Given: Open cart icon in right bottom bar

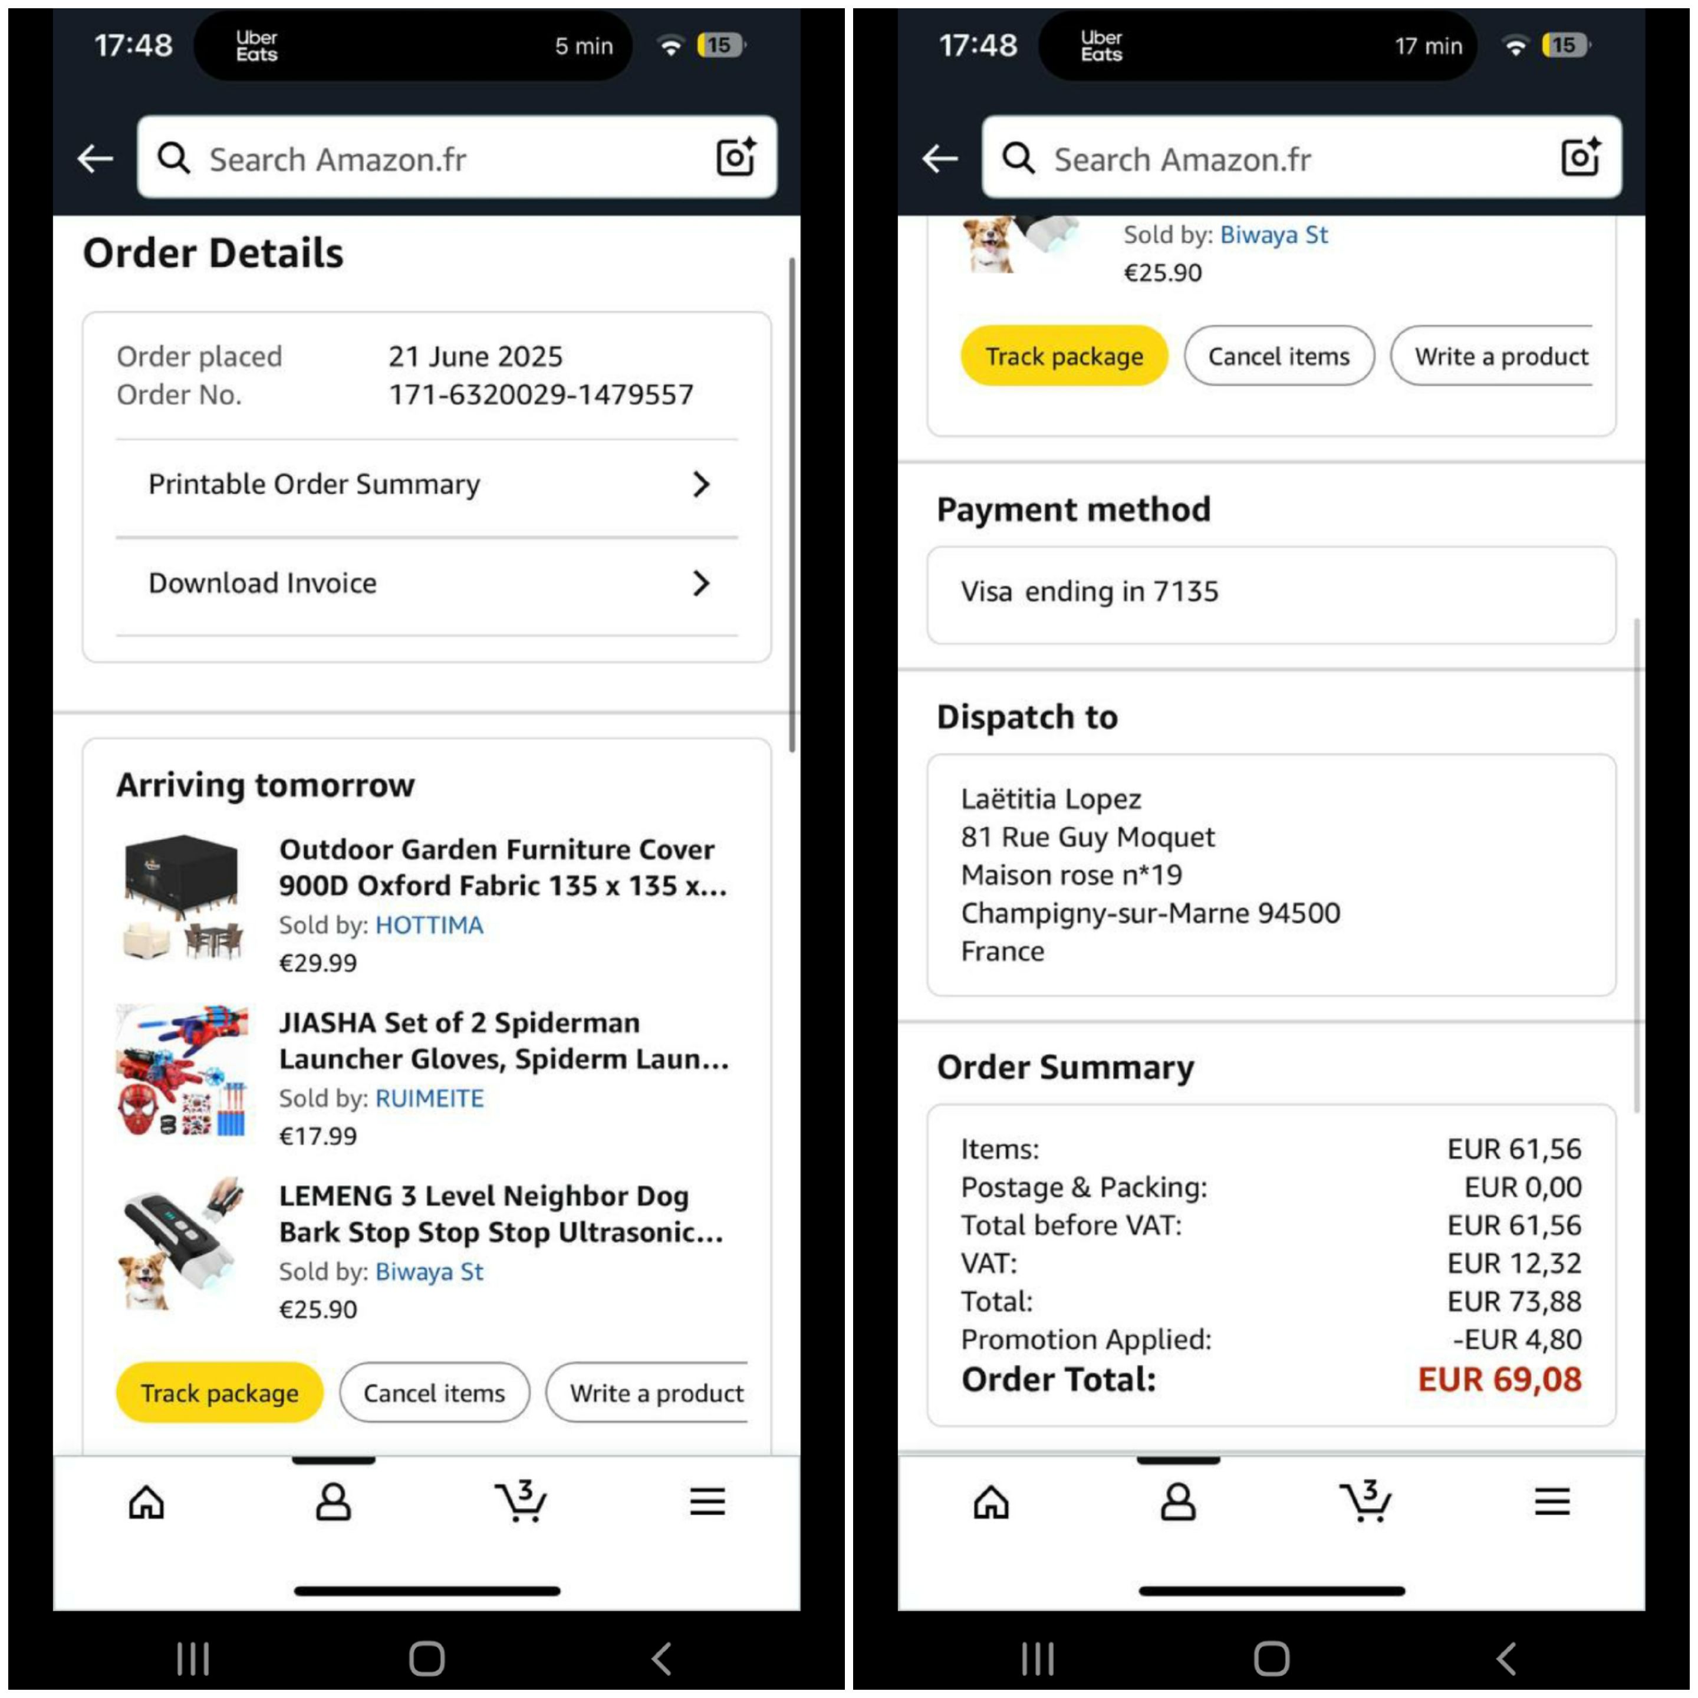Looking at the screenshot, I should (x=1365, y=1500).
